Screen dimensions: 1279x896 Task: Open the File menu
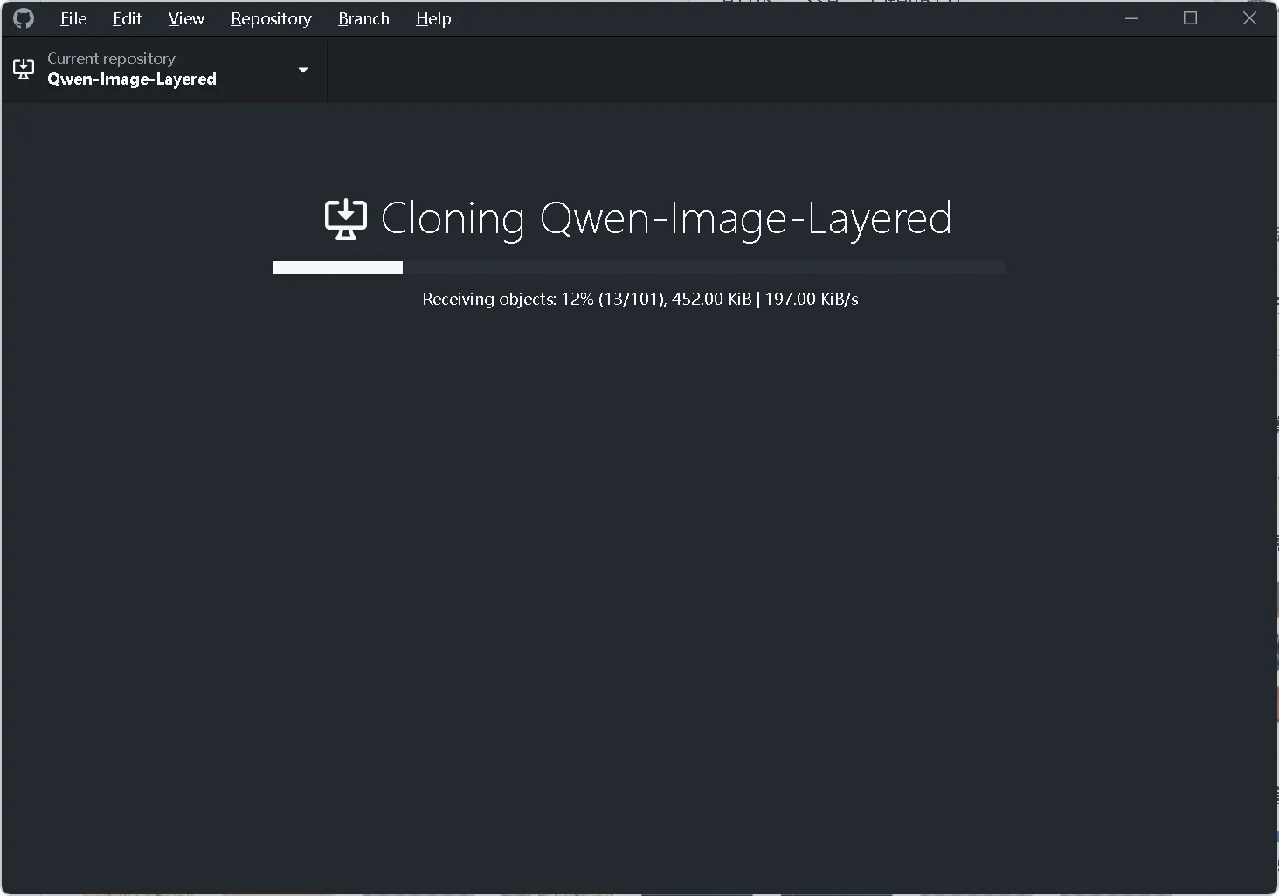pyautogui.click(x=73, y=18)
